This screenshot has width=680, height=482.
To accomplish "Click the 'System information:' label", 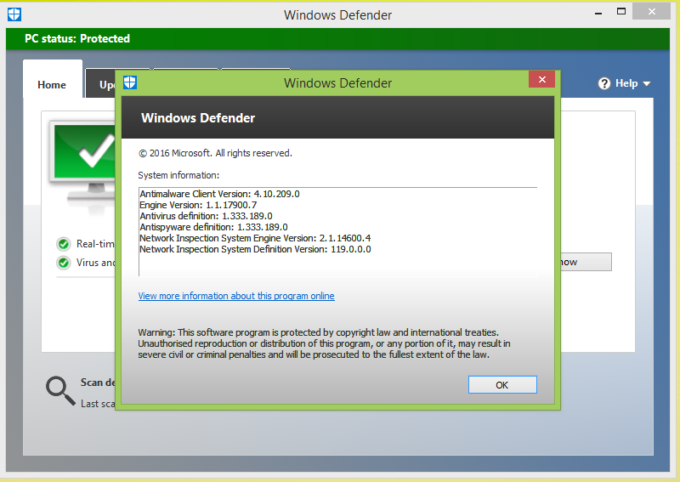I will tap(178, 175).
